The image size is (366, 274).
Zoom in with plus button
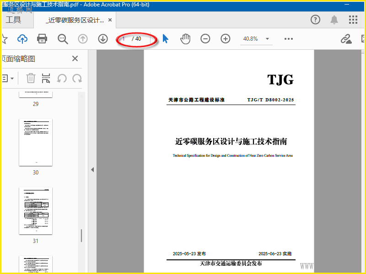click(225, 39)
